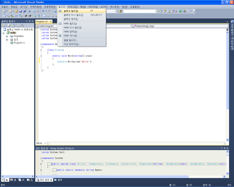Viewport: 234px width, 187px height.
Task: Click the Find in Files icon
Action: pyautogui.click(x=120, y=11)
